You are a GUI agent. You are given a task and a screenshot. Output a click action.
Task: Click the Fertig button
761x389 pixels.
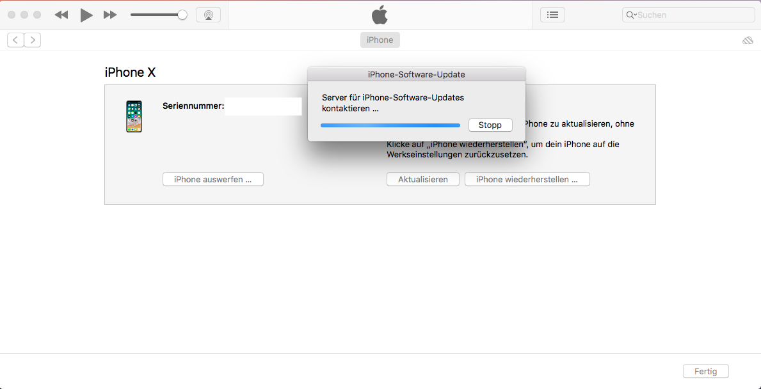click(x=706, y=372)
